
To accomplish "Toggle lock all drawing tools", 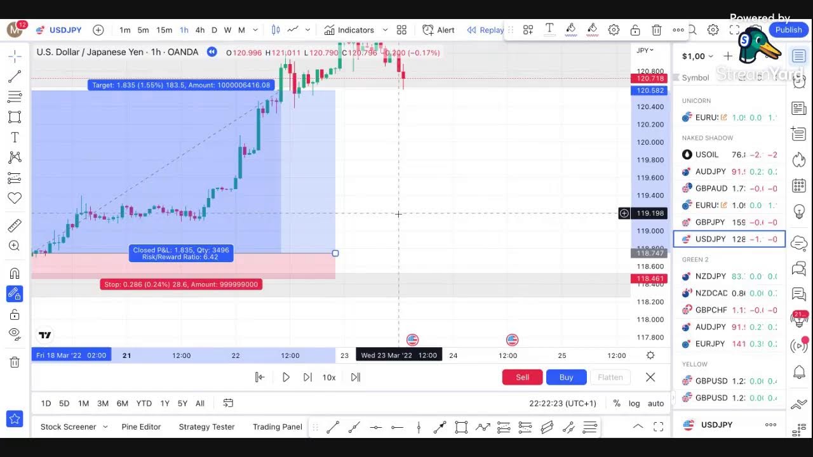I will [x=15, y=314].
